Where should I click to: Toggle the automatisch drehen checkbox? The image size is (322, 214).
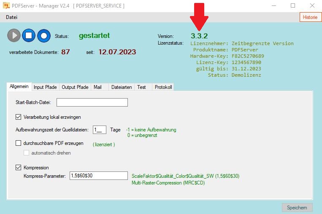(26, 153)
